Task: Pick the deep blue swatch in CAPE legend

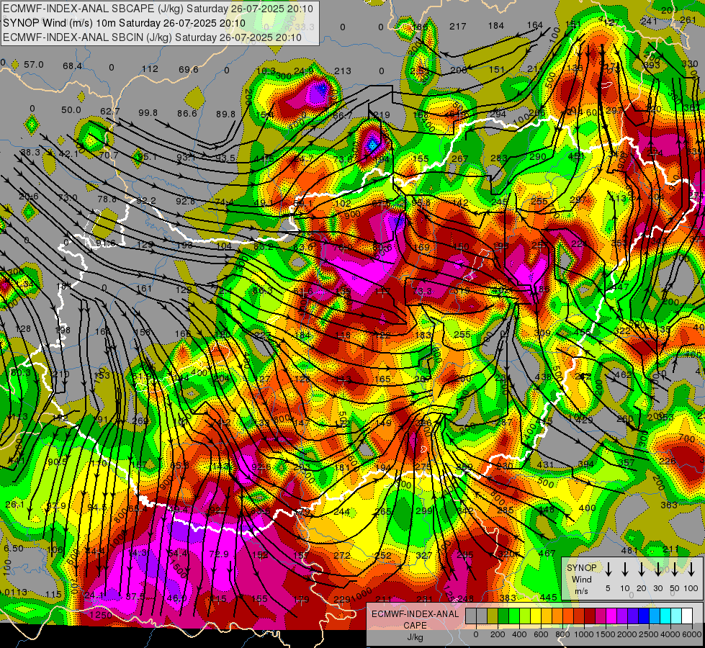Action: coord(644,616)
